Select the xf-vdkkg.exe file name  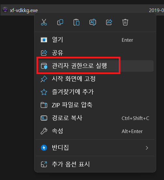[24, 10]
